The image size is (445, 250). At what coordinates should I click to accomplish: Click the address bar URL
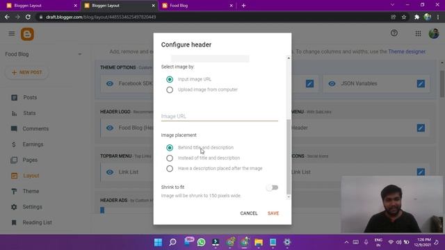tap(101, 17)
